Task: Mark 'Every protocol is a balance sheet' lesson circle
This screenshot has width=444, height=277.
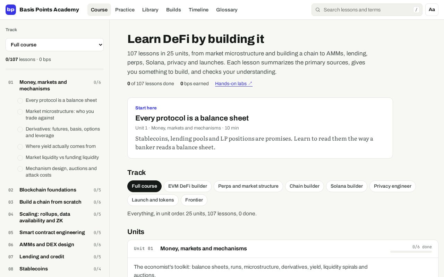Action: 20,101
